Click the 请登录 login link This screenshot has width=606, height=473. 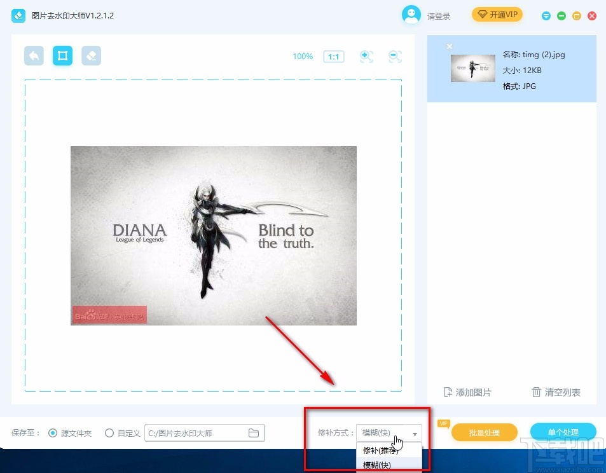coord(439,17)
